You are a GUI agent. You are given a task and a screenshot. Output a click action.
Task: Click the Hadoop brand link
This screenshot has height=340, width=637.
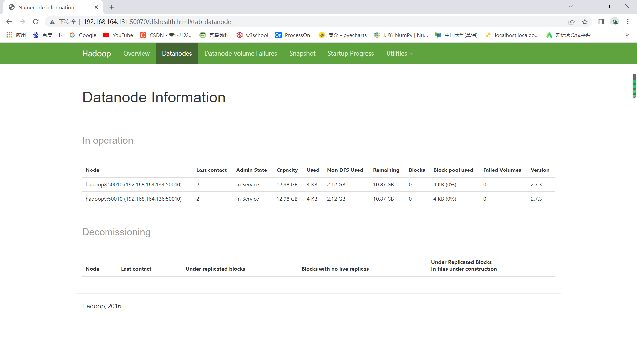pos(97,53)
